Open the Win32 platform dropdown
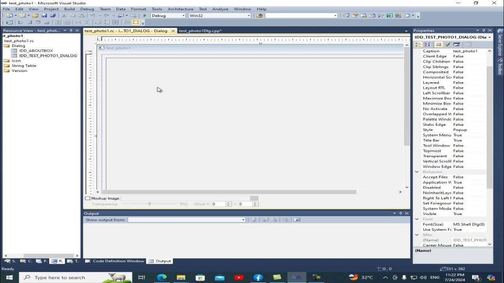Image resolution: width=504 pixels, height=283 pixels. (248, 16)
